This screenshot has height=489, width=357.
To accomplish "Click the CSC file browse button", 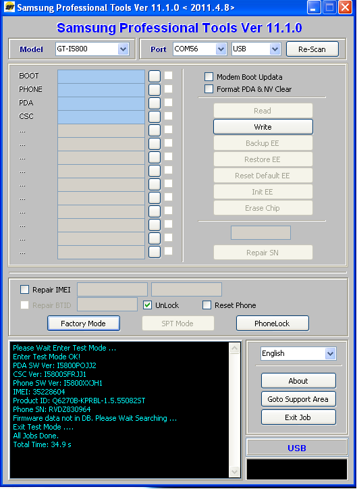I will 155,117.
